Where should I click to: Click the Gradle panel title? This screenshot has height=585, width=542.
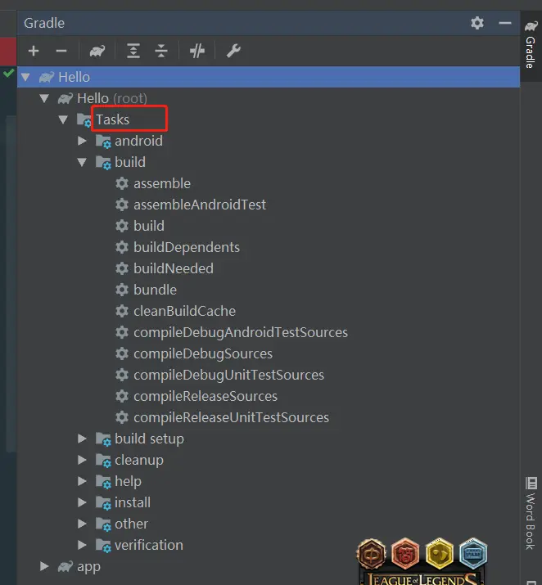[x=44, y=23]
